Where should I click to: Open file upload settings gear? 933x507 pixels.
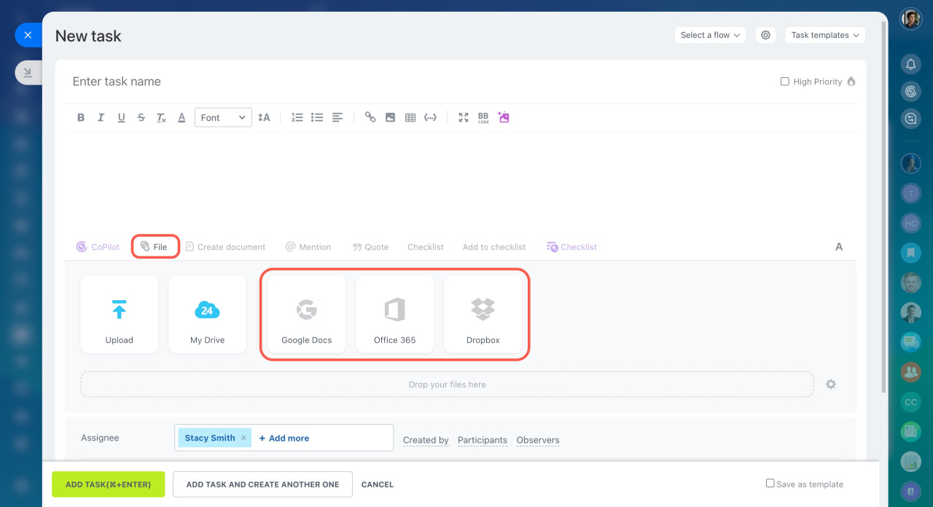(x=831, y=384)
